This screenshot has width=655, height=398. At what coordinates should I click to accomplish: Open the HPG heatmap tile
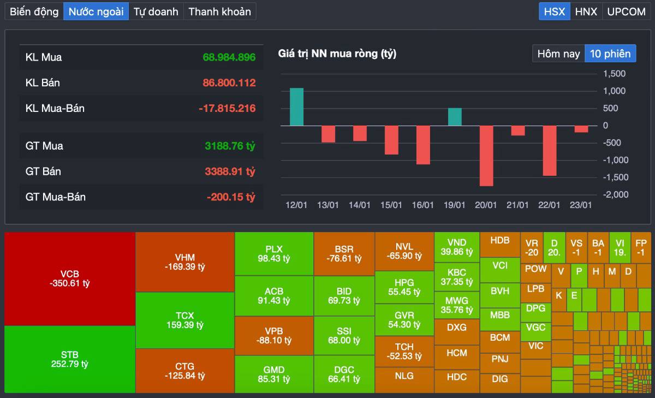tap(404, 287)
